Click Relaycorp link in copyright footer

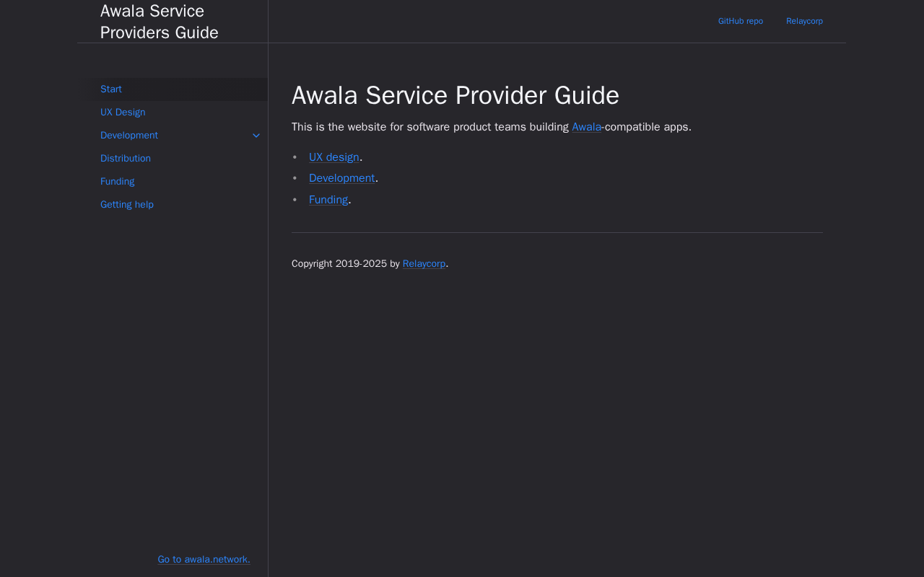(x=424, y=264)
